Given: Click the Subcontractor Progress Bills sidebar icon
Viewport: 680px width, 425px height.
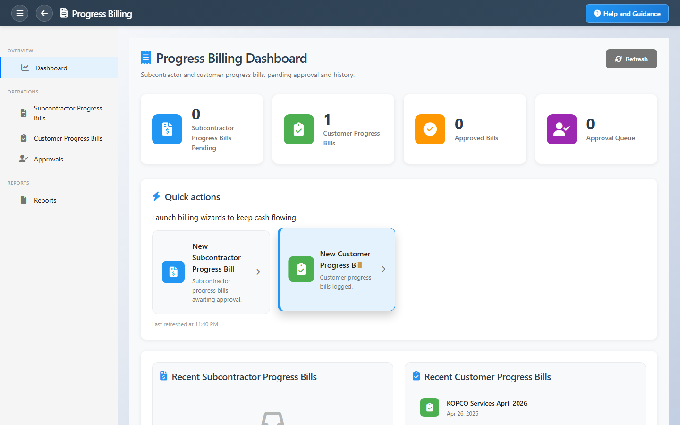Looking at the screenshot, I should tap(24, 113).
